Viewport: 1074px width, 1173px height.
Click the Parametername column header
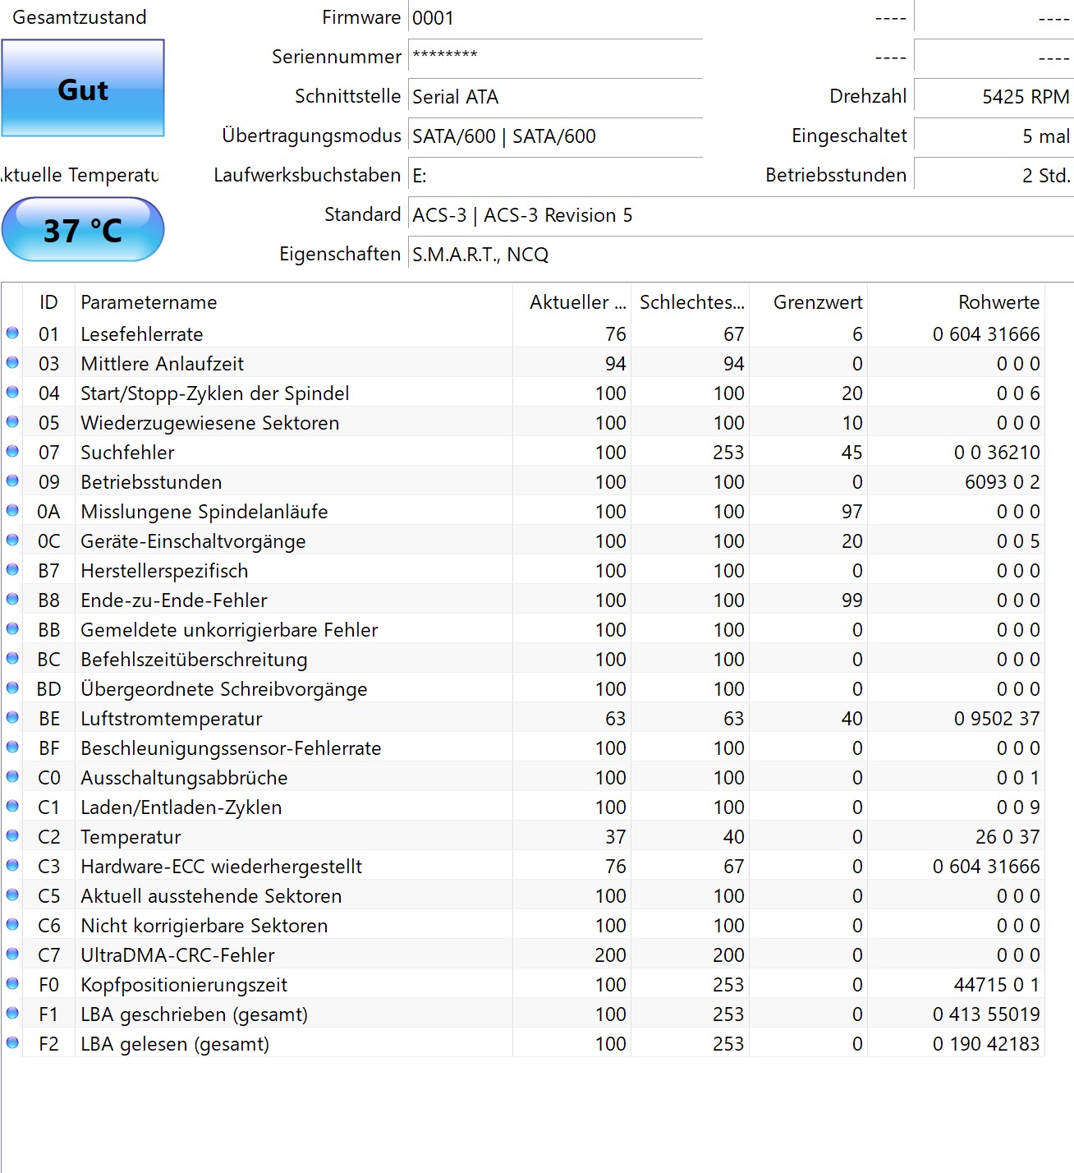294,302
